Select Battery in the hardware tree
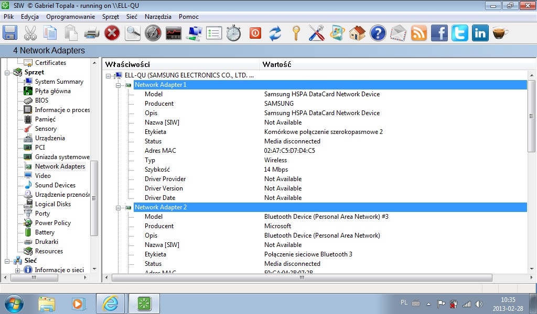This screenshot has height=314, width=537. [x=45, y=232]
